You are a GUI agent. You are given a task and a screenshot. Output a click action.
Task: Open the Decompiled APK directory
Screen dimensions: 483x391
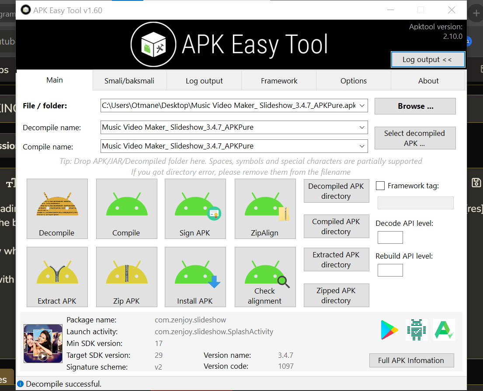(337, 191)
